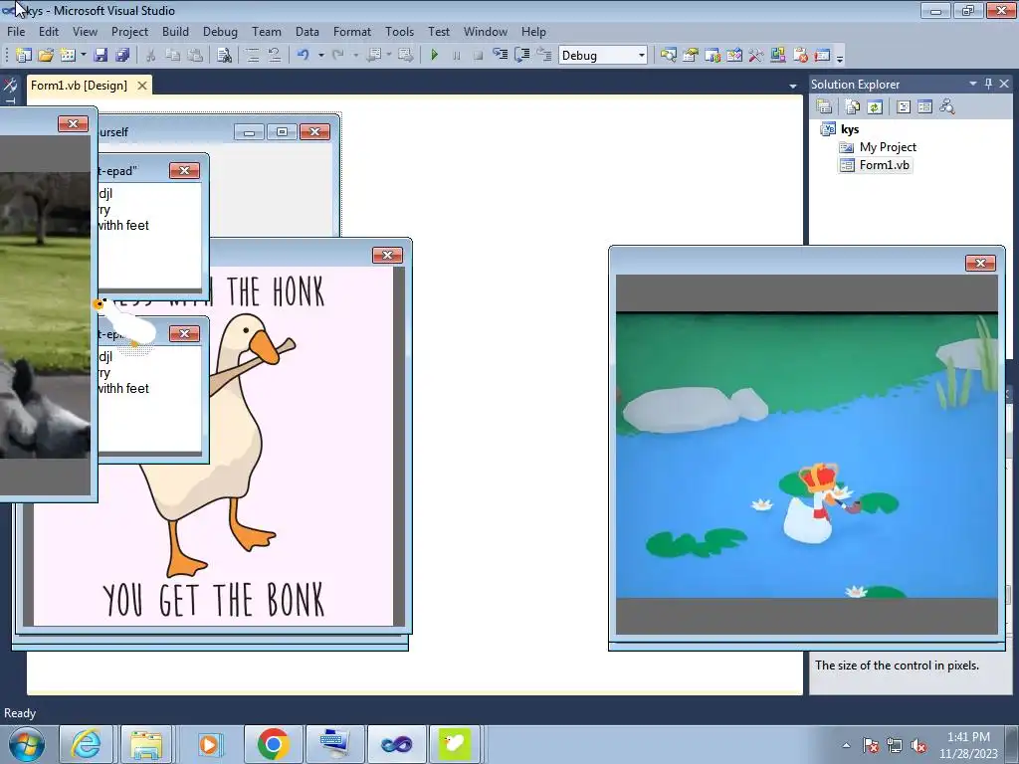This screenshot has height=764, width=1019.
Task: Click the Navigate Forward icon
Action: [406, 56]
